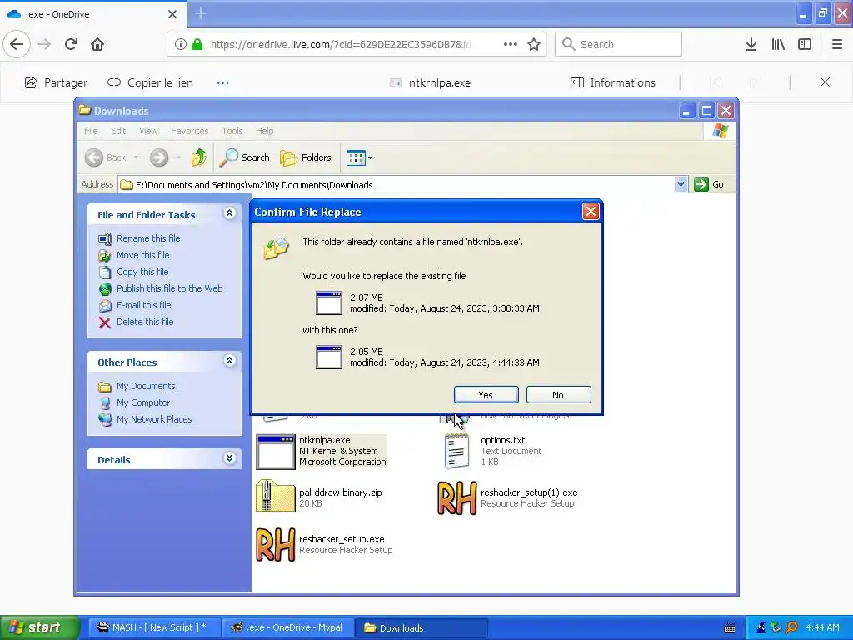The width and height of the screenshot is (853, 640).
Task: Select reshacker_setup.exe icon
Action: pos(275,545)
